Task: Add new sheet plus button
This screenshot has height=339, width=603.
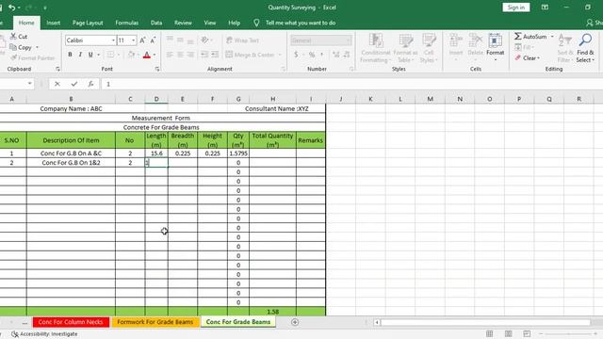Action: (x=295, y=322)
